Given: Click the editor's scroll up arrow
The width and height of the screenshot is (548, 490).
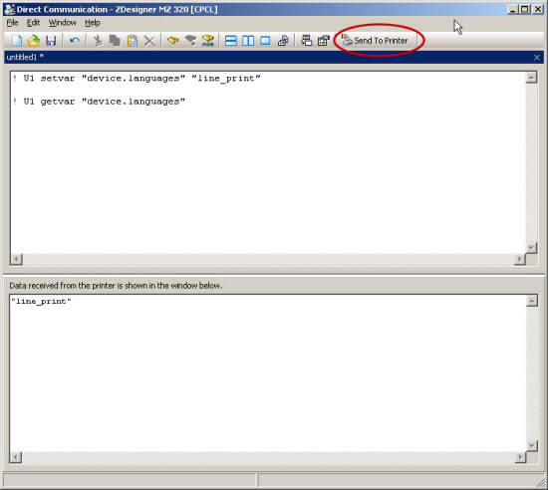Looking at the screenshot, I should (531, 78).
